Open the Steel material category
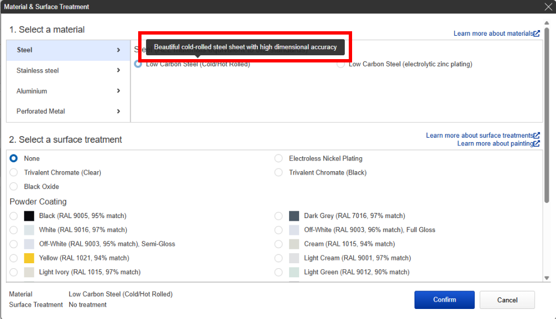This screenshot has height=319, width=556. point(69,50)
